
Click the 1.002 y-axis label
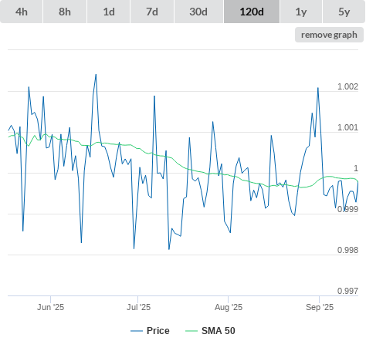(347, 86)
